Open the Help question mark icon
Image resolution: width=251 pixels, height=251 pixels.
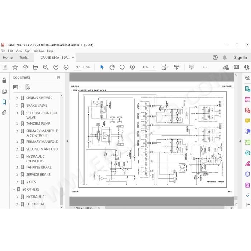(215, 57)
